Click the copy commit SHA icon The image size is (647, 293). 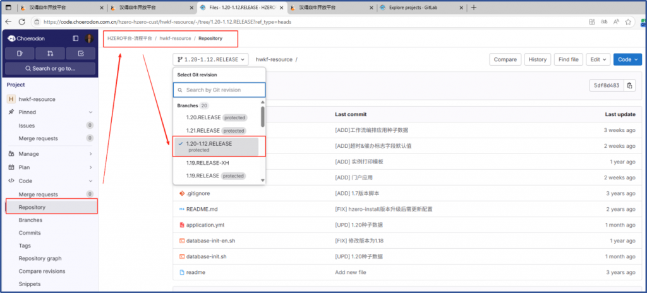[629, 85]
